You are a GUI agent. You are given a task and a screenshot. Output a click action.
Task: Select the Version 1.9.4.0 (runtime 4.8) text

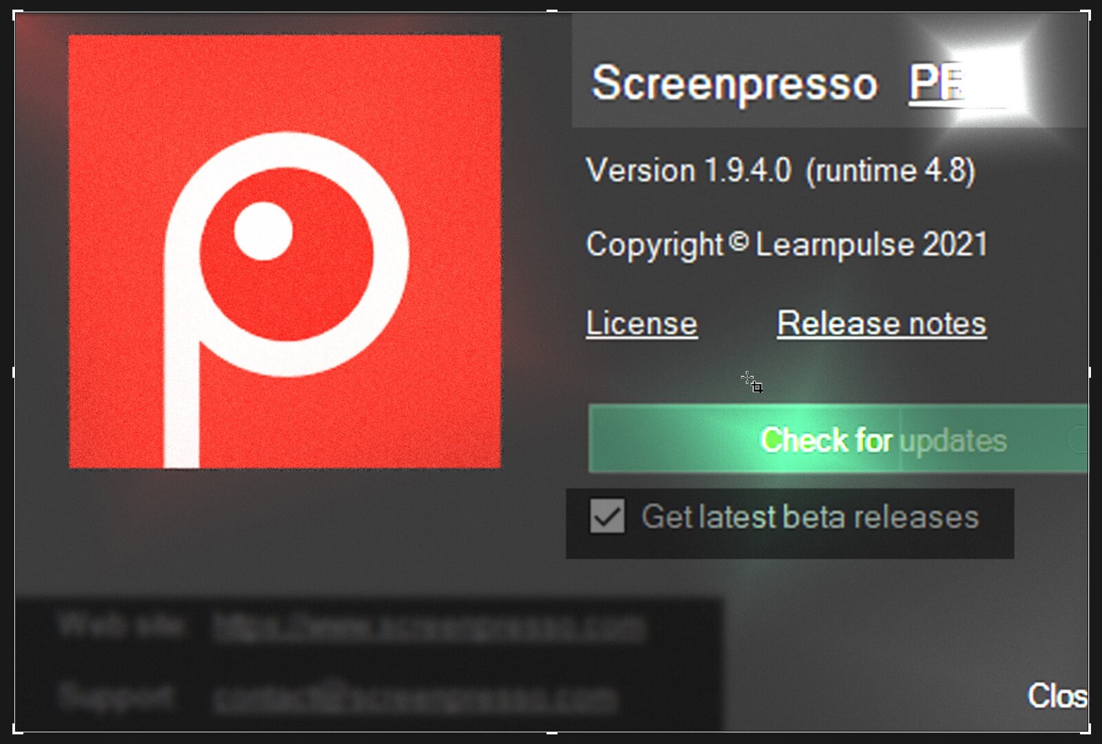tap(780, 170)
